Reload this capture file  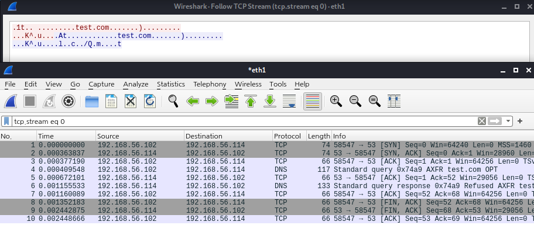pyautogui.click(x=150, y=101)
